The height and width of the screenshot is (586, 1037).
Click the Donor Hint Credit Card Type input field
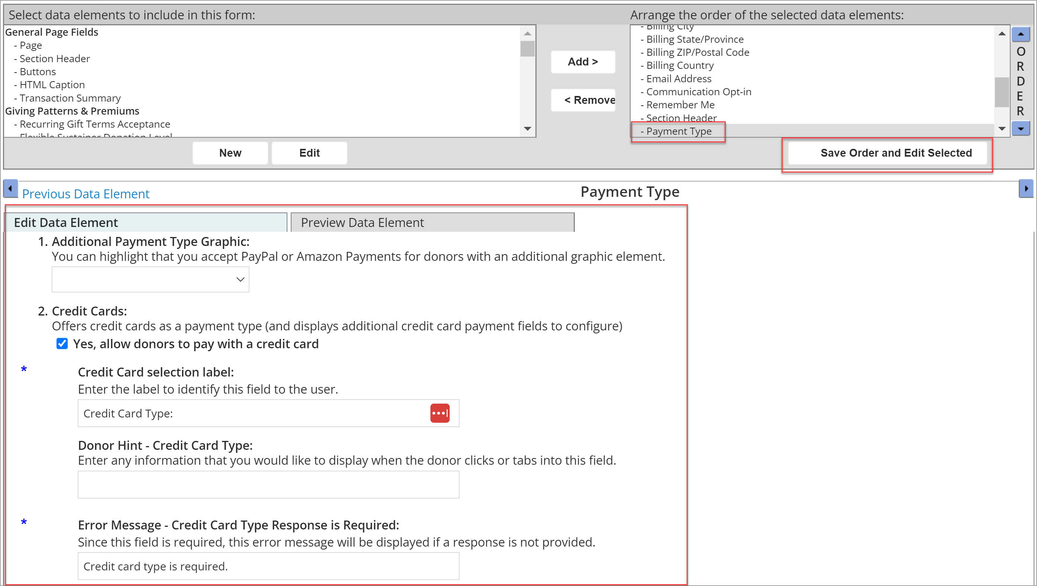[268, 484]
